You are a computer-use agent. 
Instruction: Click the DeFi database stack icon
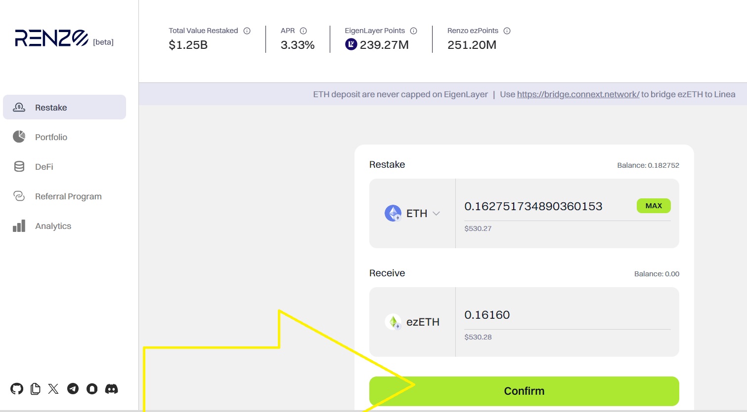point(19,166)
